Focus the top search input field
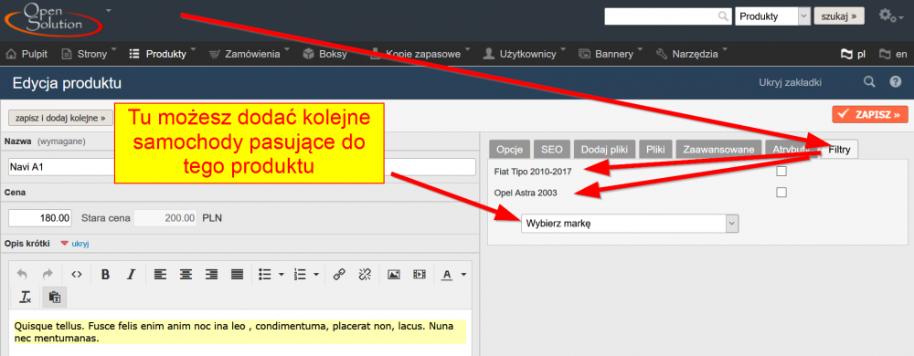The width and height of the screenshot is (914, 356). tap(668, 16)
